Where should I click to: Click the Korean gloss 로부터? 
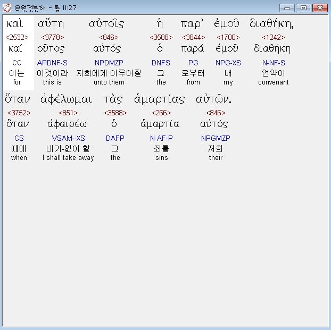click(193, 73)
